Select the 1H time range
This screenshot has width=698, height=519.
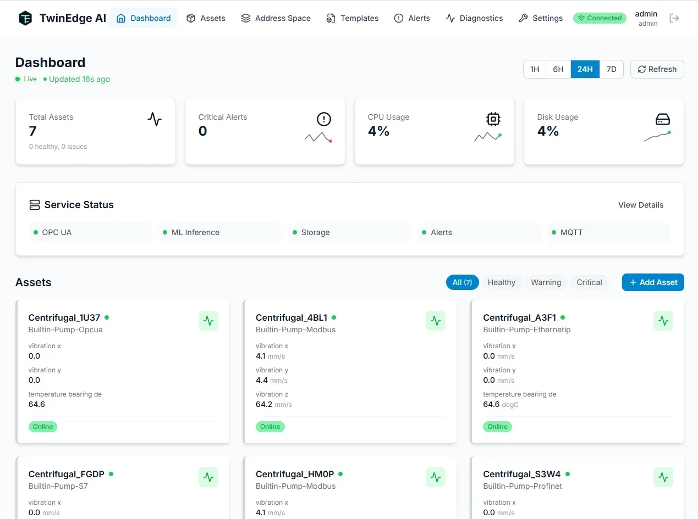pos(535,69)
